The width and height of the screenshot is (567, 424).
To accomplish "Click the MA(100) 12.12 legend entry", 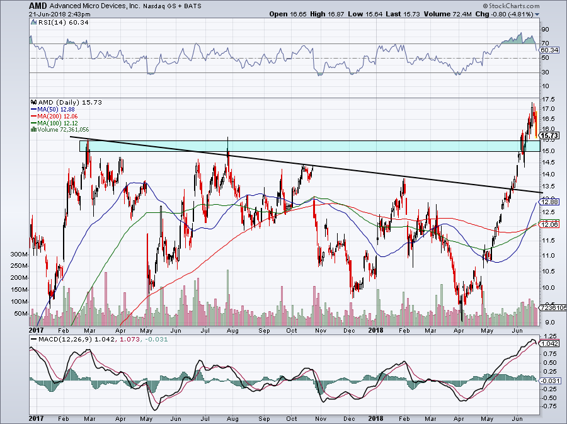I will [57, 123].
